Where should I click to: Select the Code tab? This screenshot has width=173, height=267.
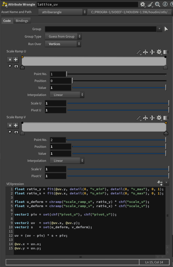(x=7, y=21)
